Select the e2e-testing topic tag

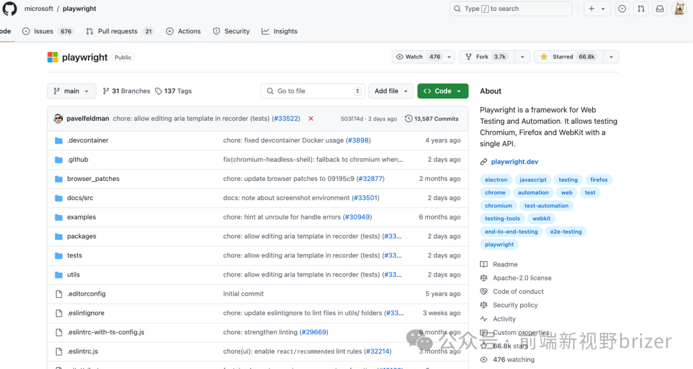566,232
